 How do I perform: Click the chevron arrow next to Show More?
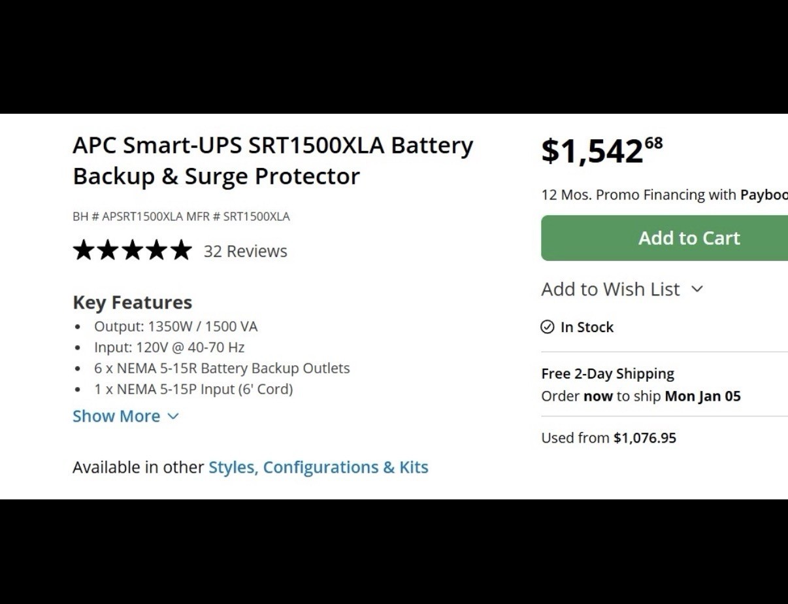[173, 416]
